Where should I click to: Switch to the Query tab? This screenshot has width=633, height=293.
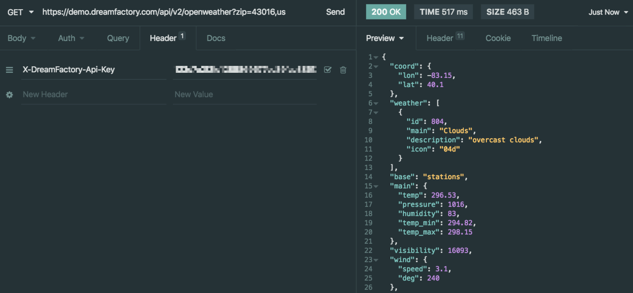click(x=118, y=38)
